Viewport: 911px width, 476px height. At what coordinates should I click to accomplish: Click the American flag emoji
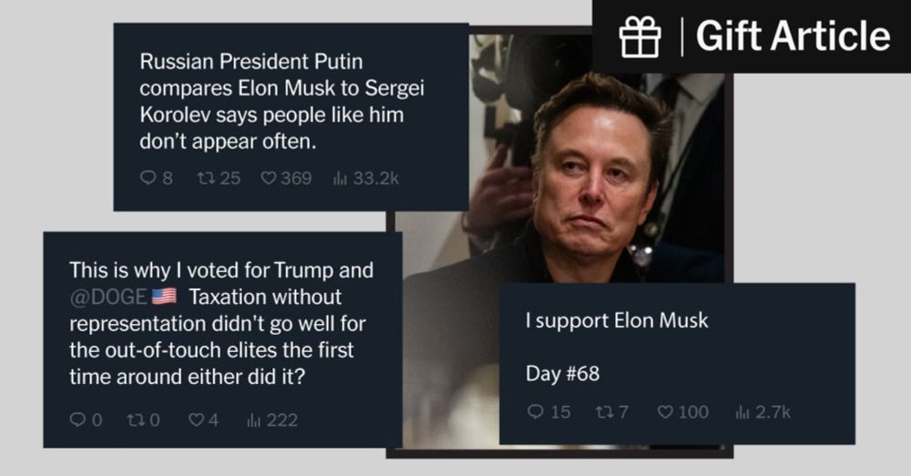[164, 297]
